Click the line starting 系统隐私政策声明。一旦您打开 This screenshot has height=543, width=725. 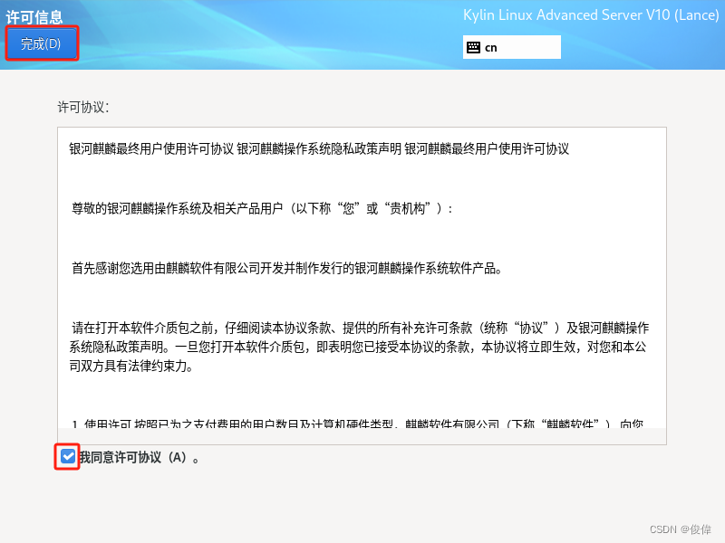[358, 347]
